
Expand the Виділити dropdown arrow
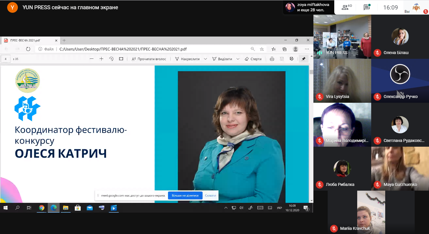pos(238,59)
